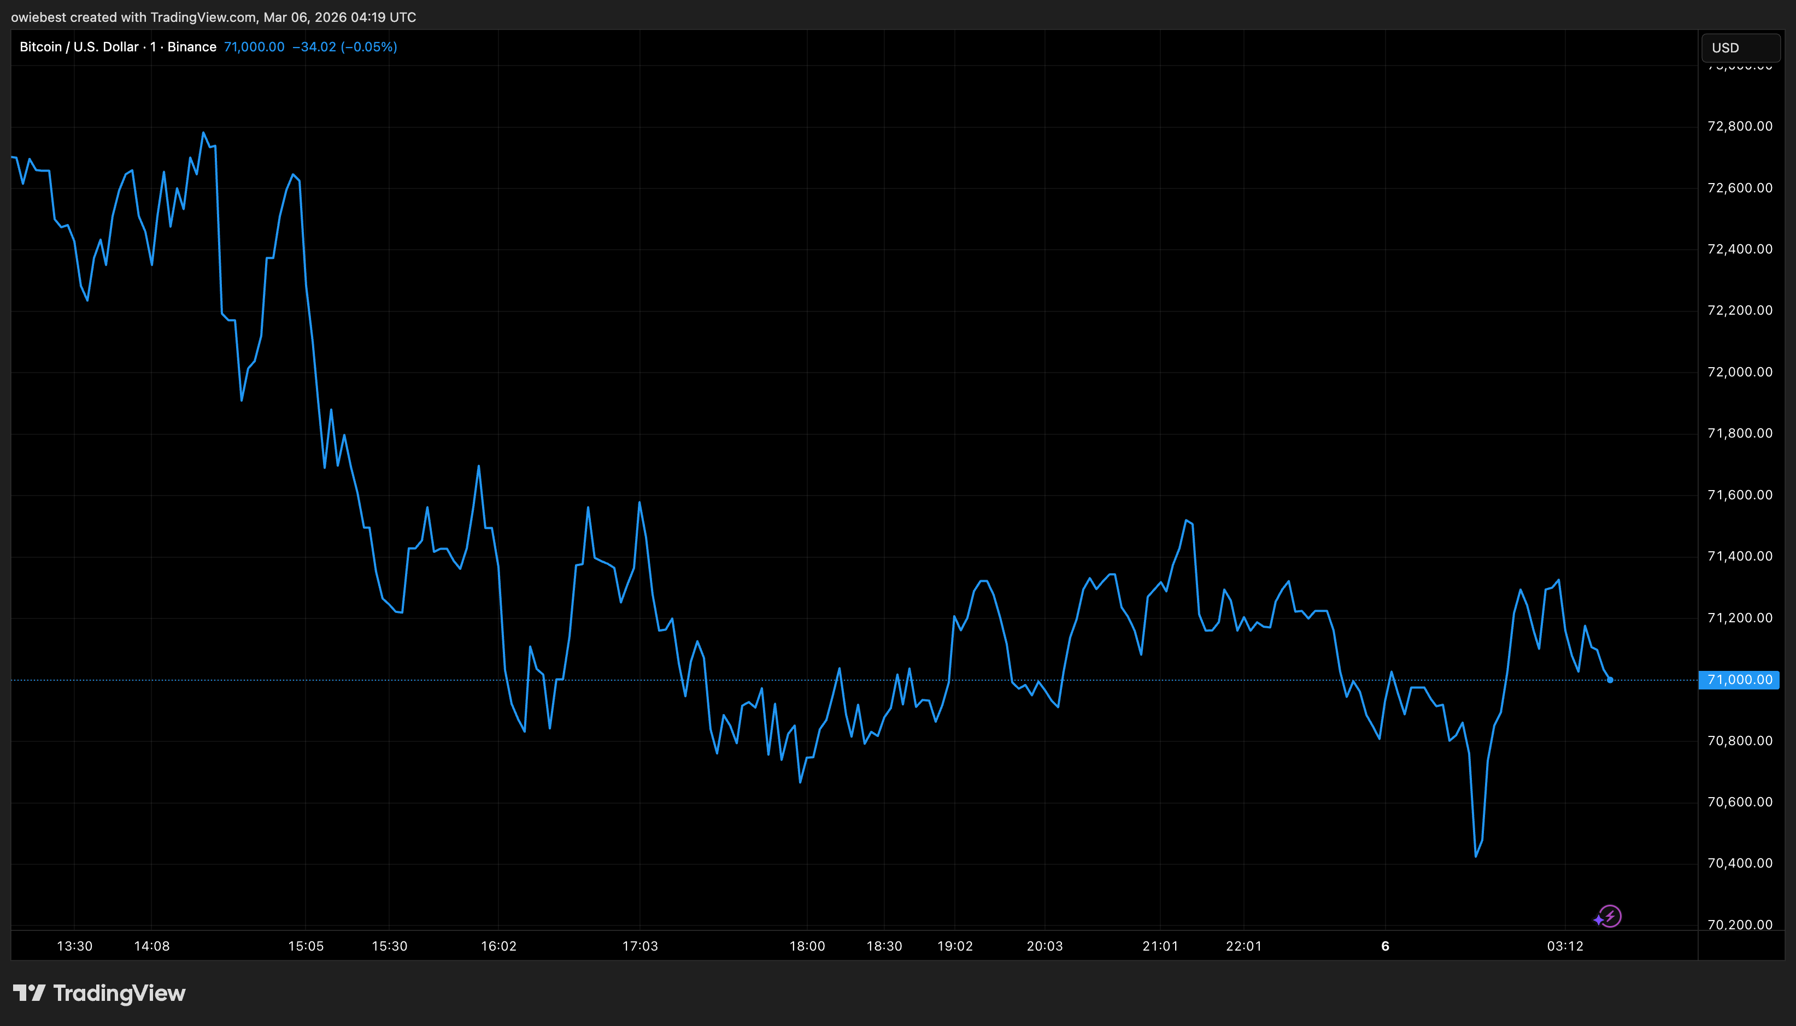Click the blue 71,000.00 price label

click(x=1739, y=680)
